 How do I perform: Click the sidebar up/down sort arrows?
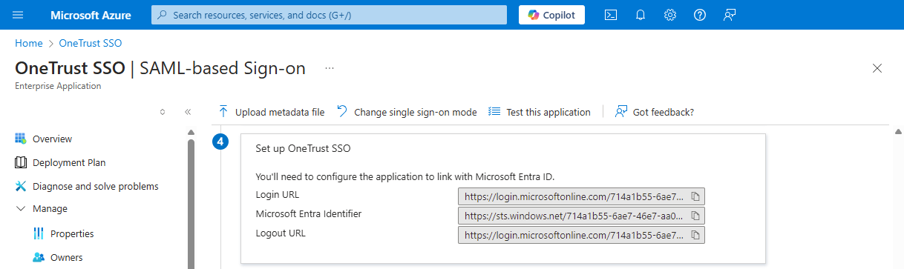(163, 112)
